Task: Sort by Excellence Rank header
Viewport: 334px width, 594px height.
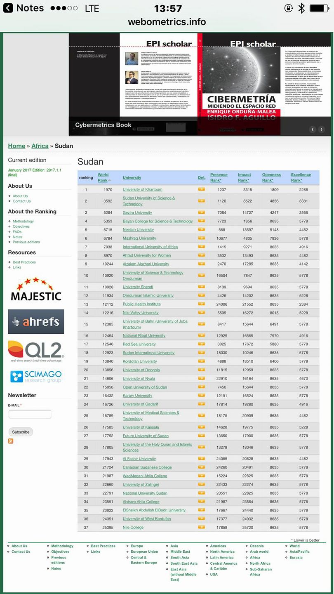Action: pyautogui.click(x=301, y=177)
